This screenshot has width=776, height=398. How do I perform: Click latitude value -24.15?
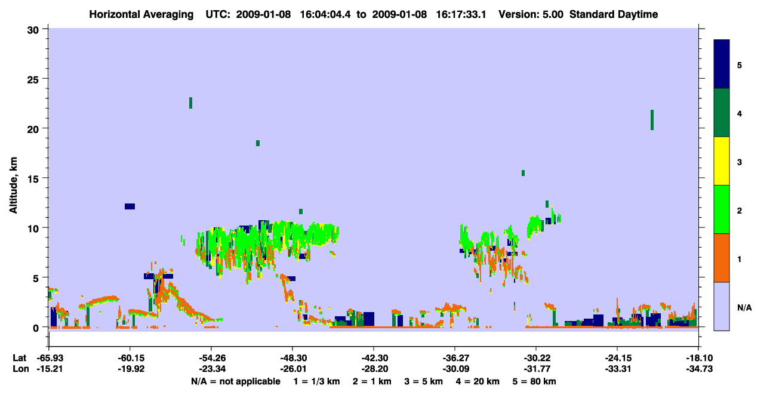[x=617, y=358]
